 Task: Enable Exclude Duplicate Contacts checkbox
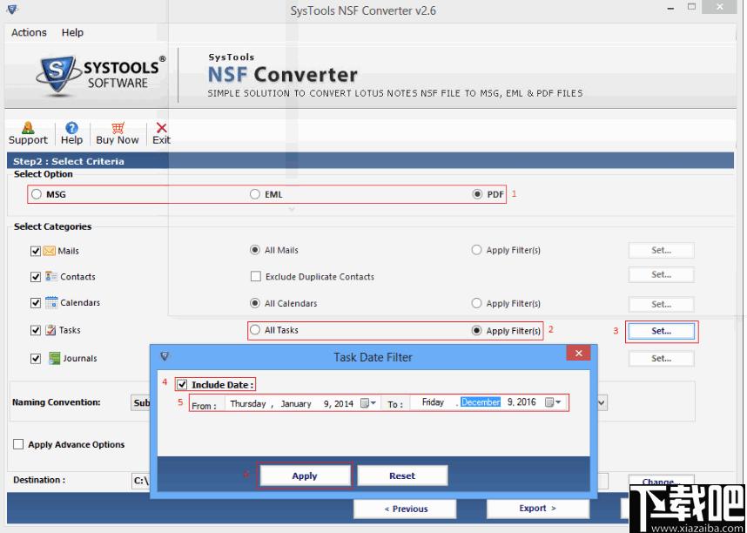(256, 276)
